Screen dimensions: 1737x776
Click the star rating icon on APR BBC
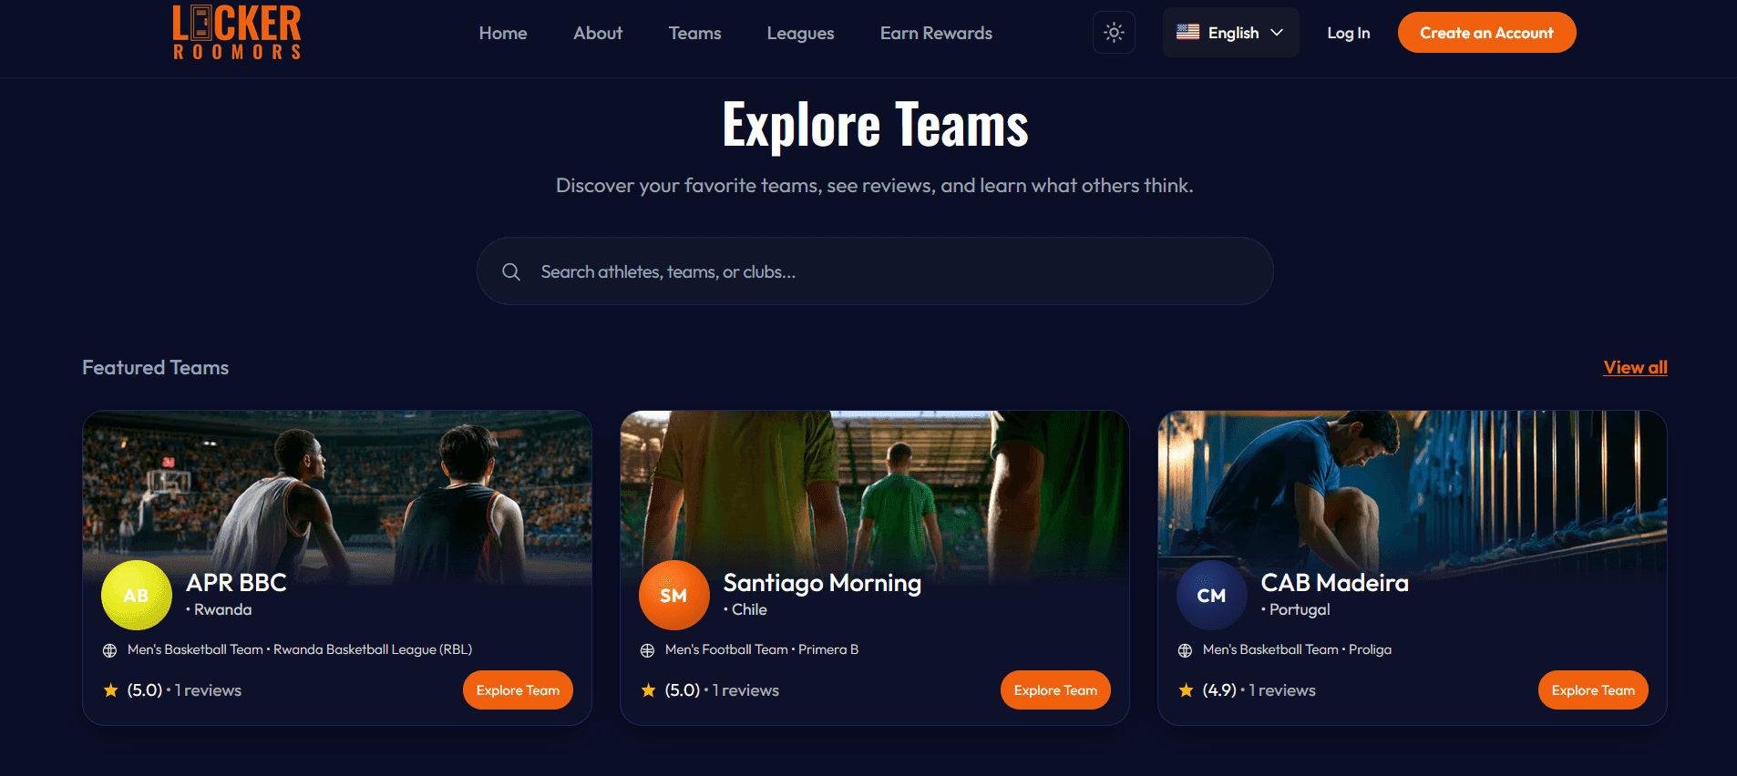pos(110,690)
